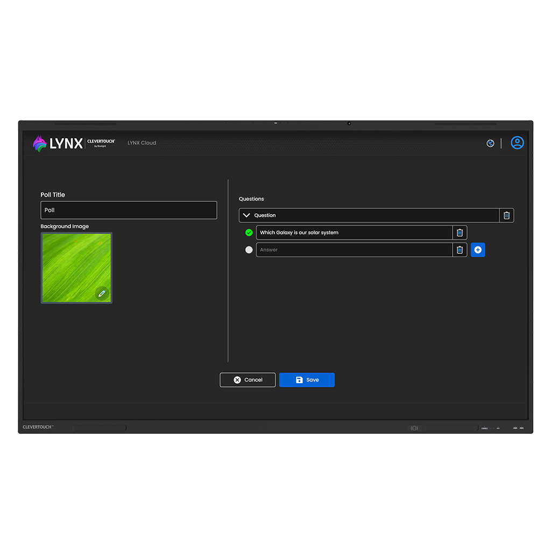This screenshot has width=551, height=551.
Task: Click the Poll Title input field
Action: point(129,210)
